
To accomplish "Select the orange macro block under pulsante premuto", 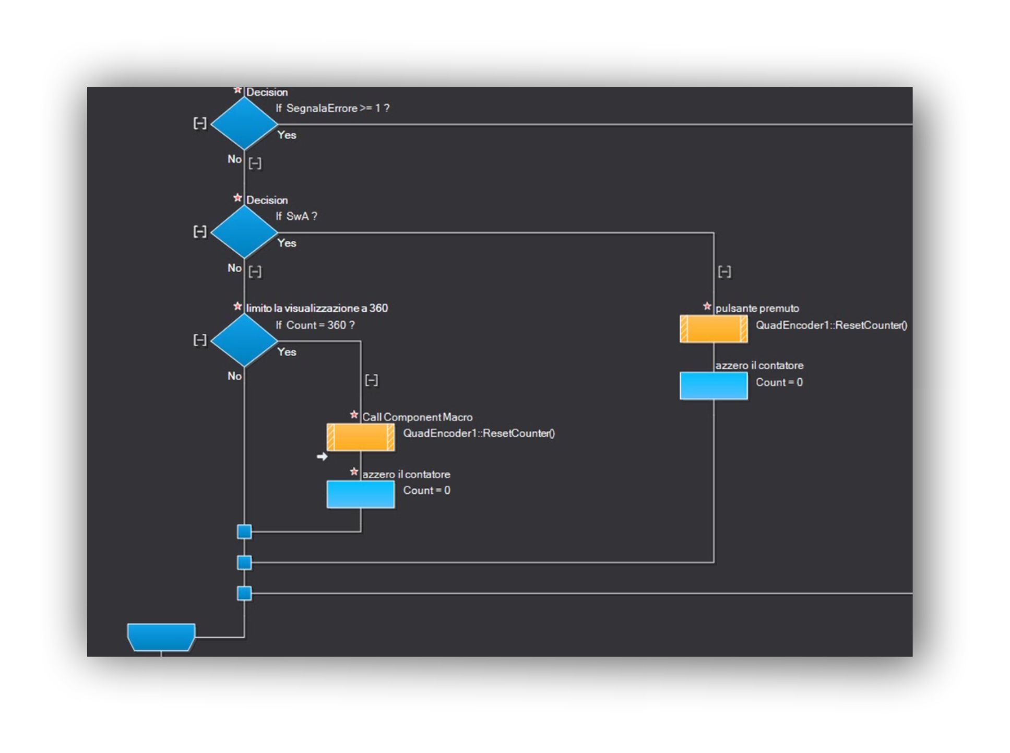I will click(713, 329).
